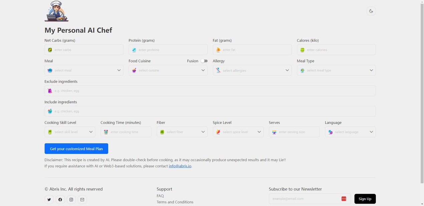The height and width of the screenshot is (206, 424).
Task: Expand the Food Cuisine dropdown
Action: tap(168, 70)
